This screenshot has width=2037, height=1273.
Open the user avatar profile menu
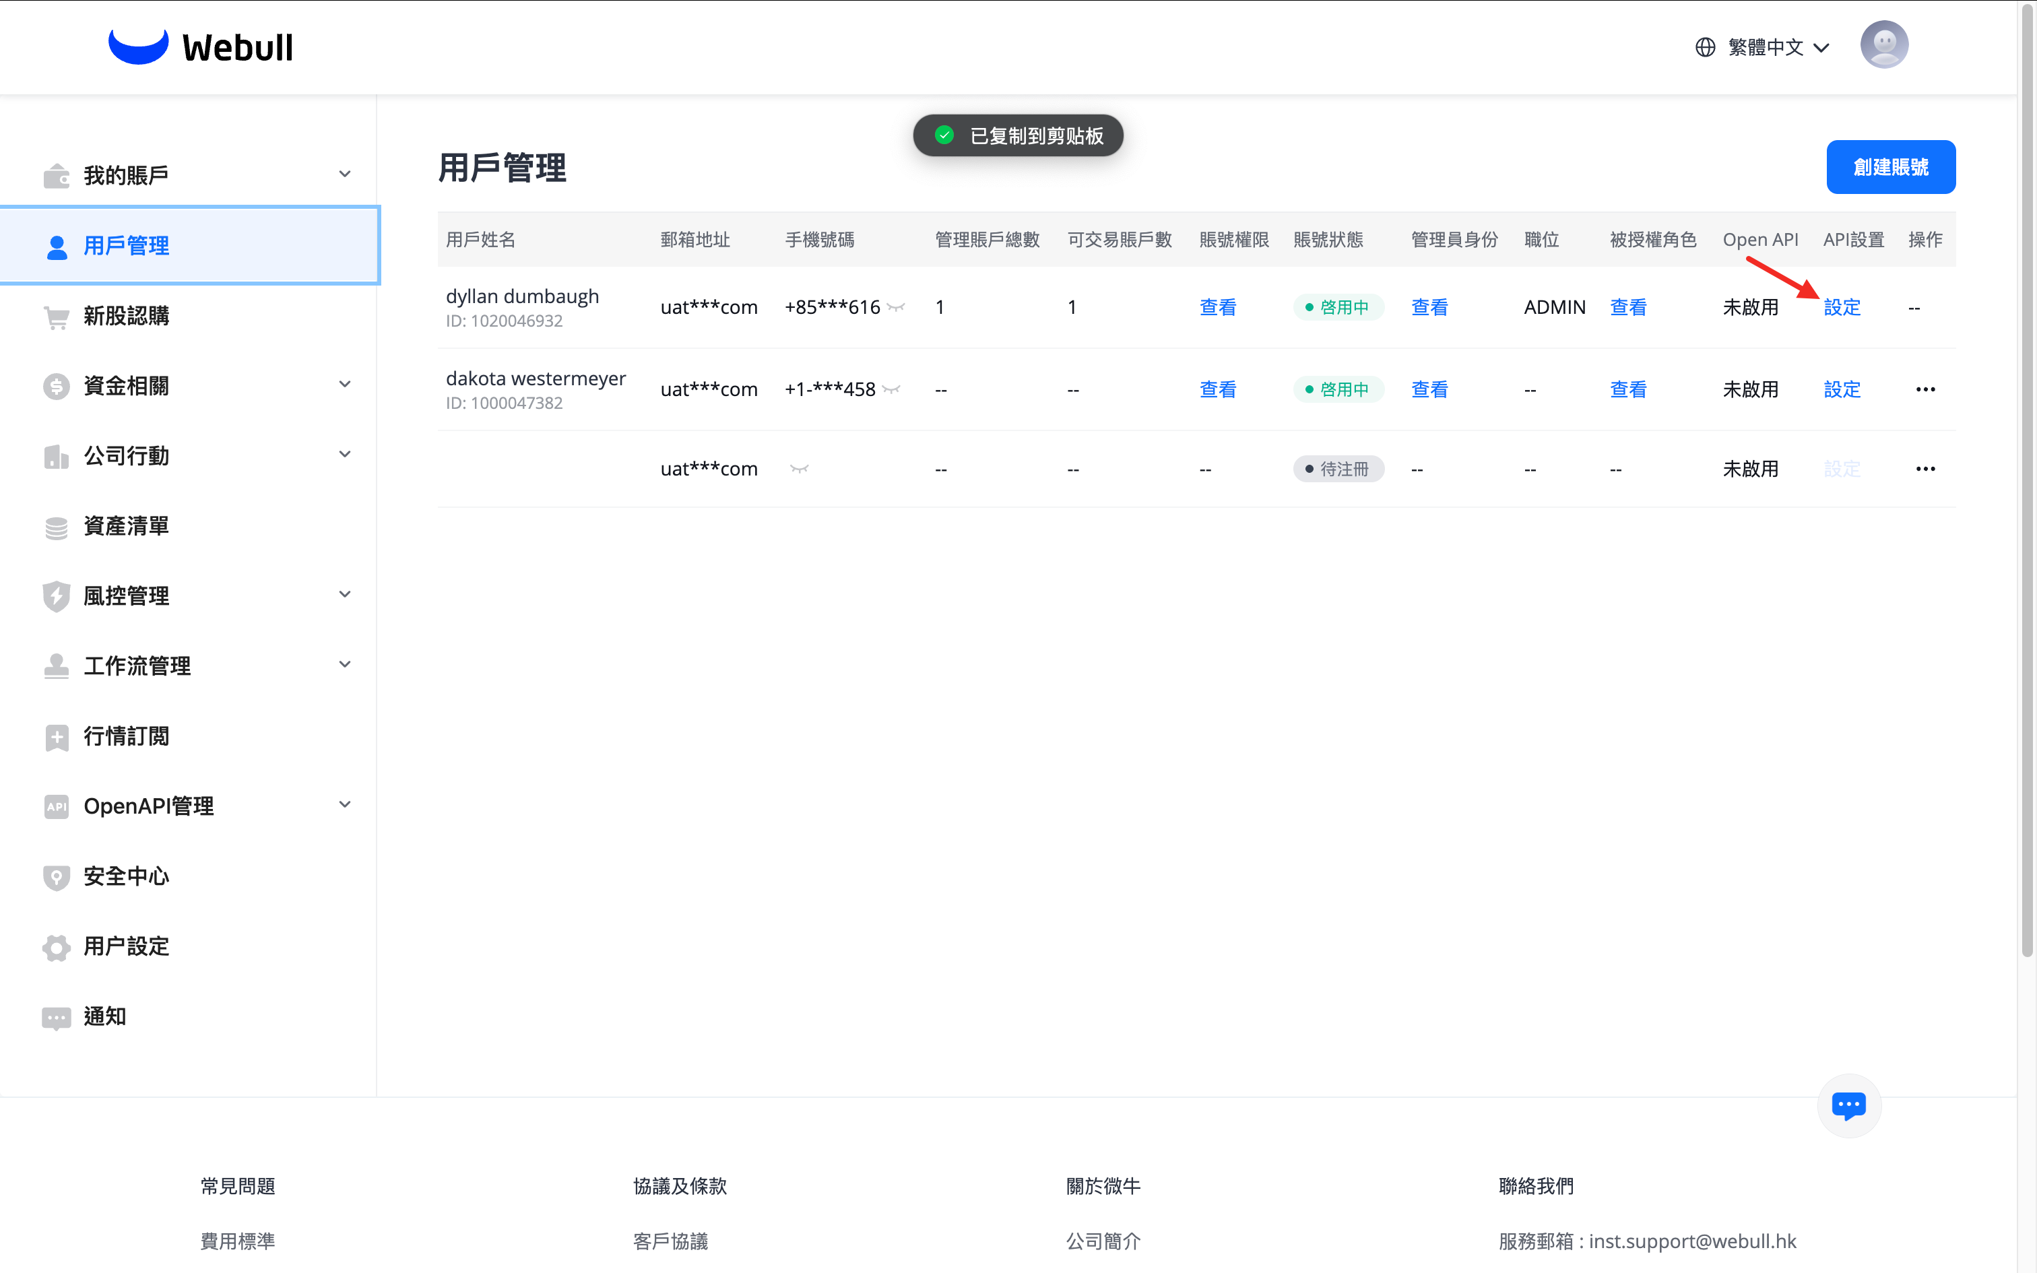(x=1884, y=46)
